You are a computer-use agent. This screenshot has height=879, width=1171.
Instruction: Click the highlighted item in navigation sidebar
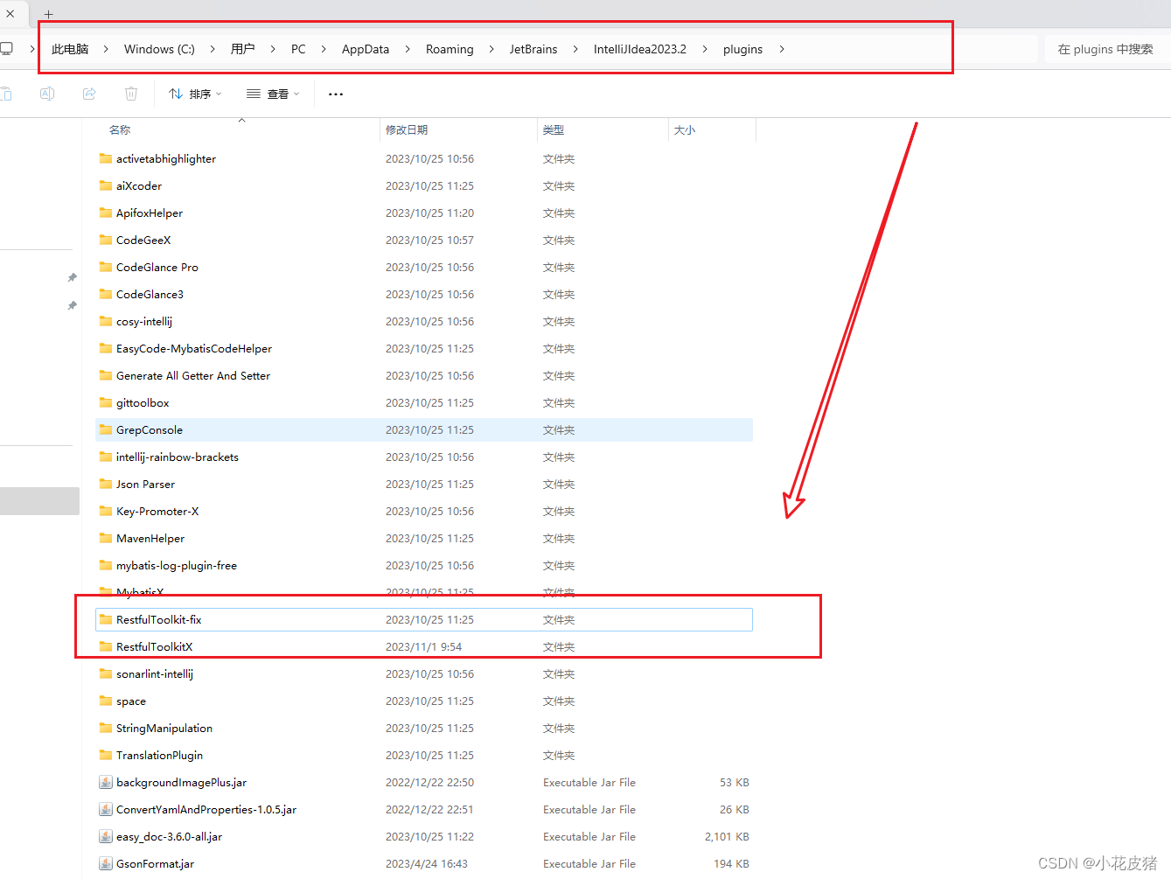(39, 500)
